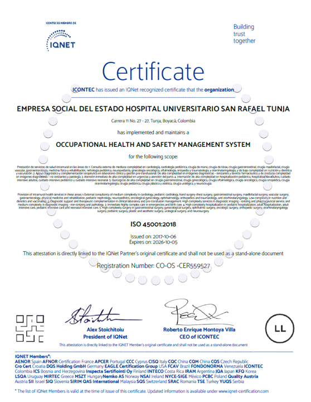This screenshot has height=402, width=311.
Task: Click 'SIRIM QAS International' Malaysia entry
Action: (103, 381)
